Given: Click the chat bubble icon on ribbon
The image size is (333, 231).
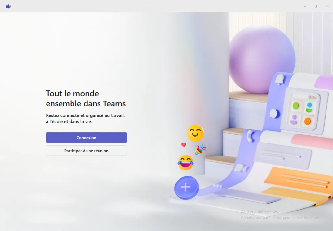Looking at the screenshot, I should point(273,114).
